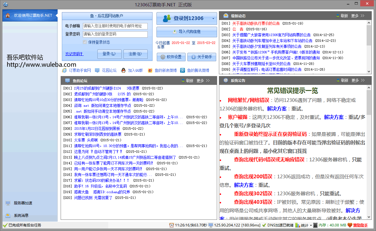Click the clock icon in 系统公告 header
Viewport: 376px width, 231px height.
point(226,80)
